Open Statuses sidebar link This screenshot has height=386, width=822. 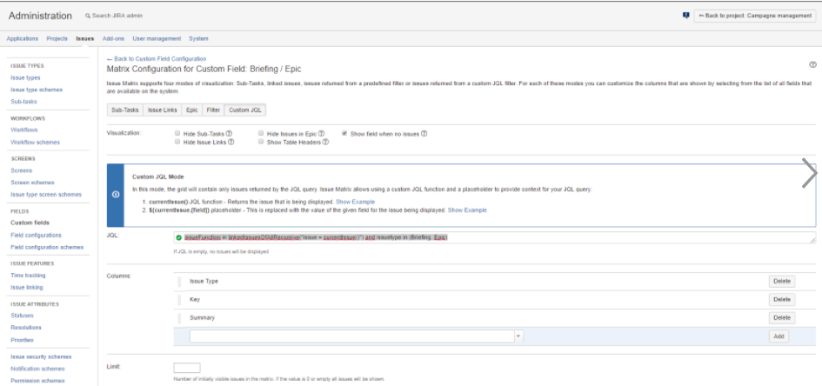(22, 316)
